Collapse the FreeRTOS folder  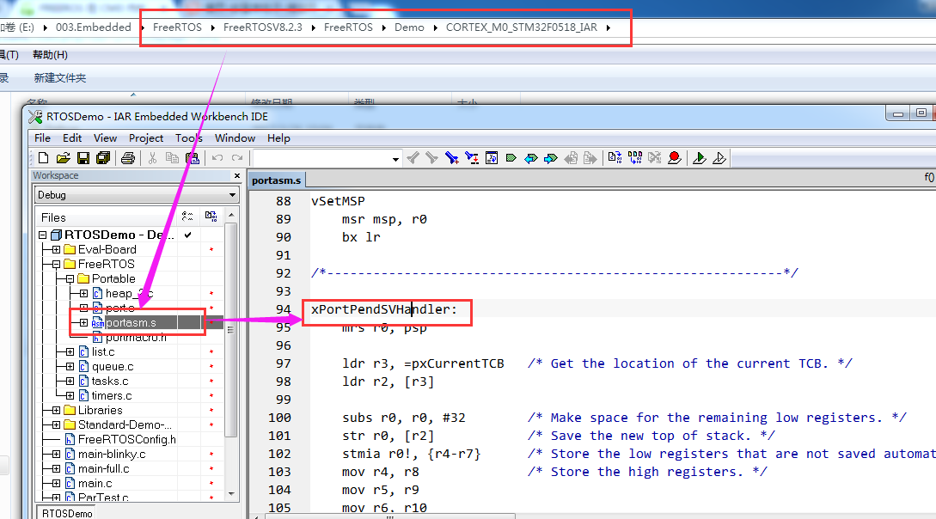tap(56, 265)
